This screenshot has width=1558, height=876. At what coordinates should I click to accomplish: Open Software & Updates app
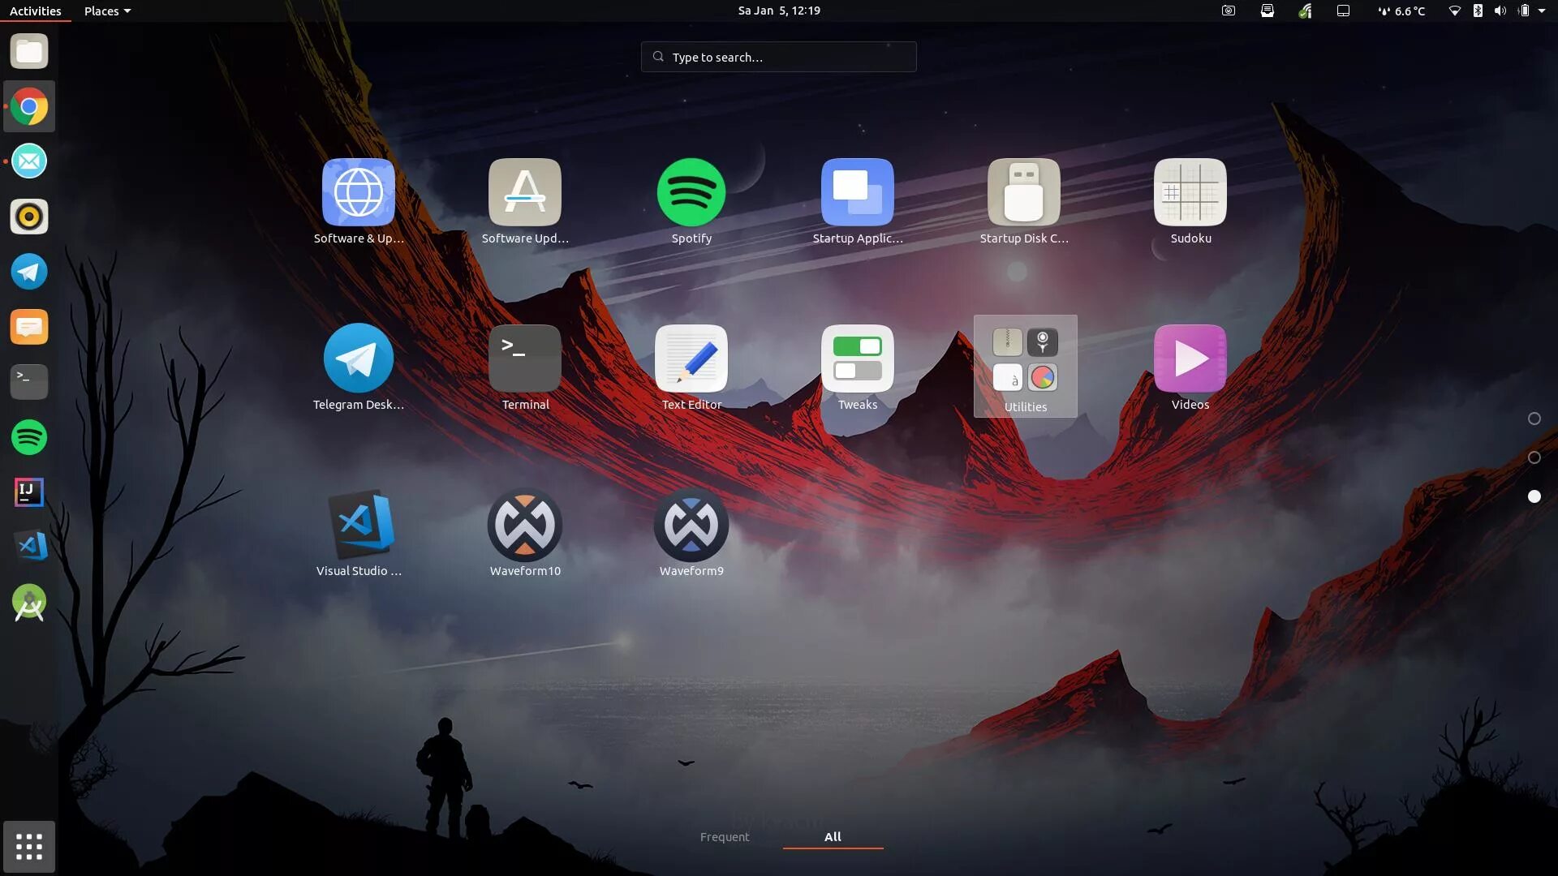click(359, 201)
